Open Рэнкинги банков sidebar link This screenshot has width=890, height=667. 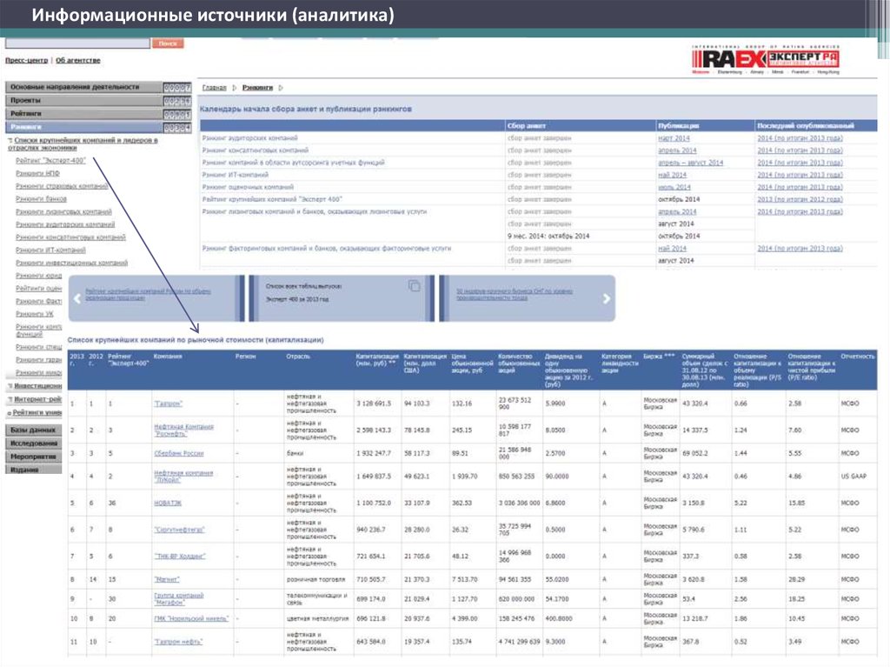point(41,199)
